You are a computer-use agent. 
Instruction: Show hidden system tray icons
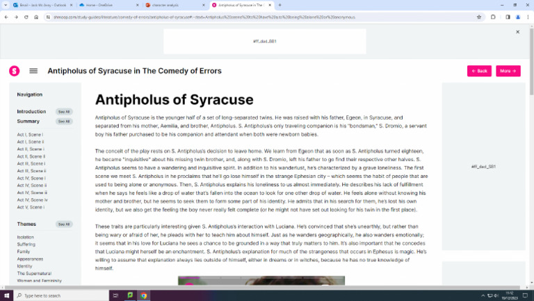(483, 295)
